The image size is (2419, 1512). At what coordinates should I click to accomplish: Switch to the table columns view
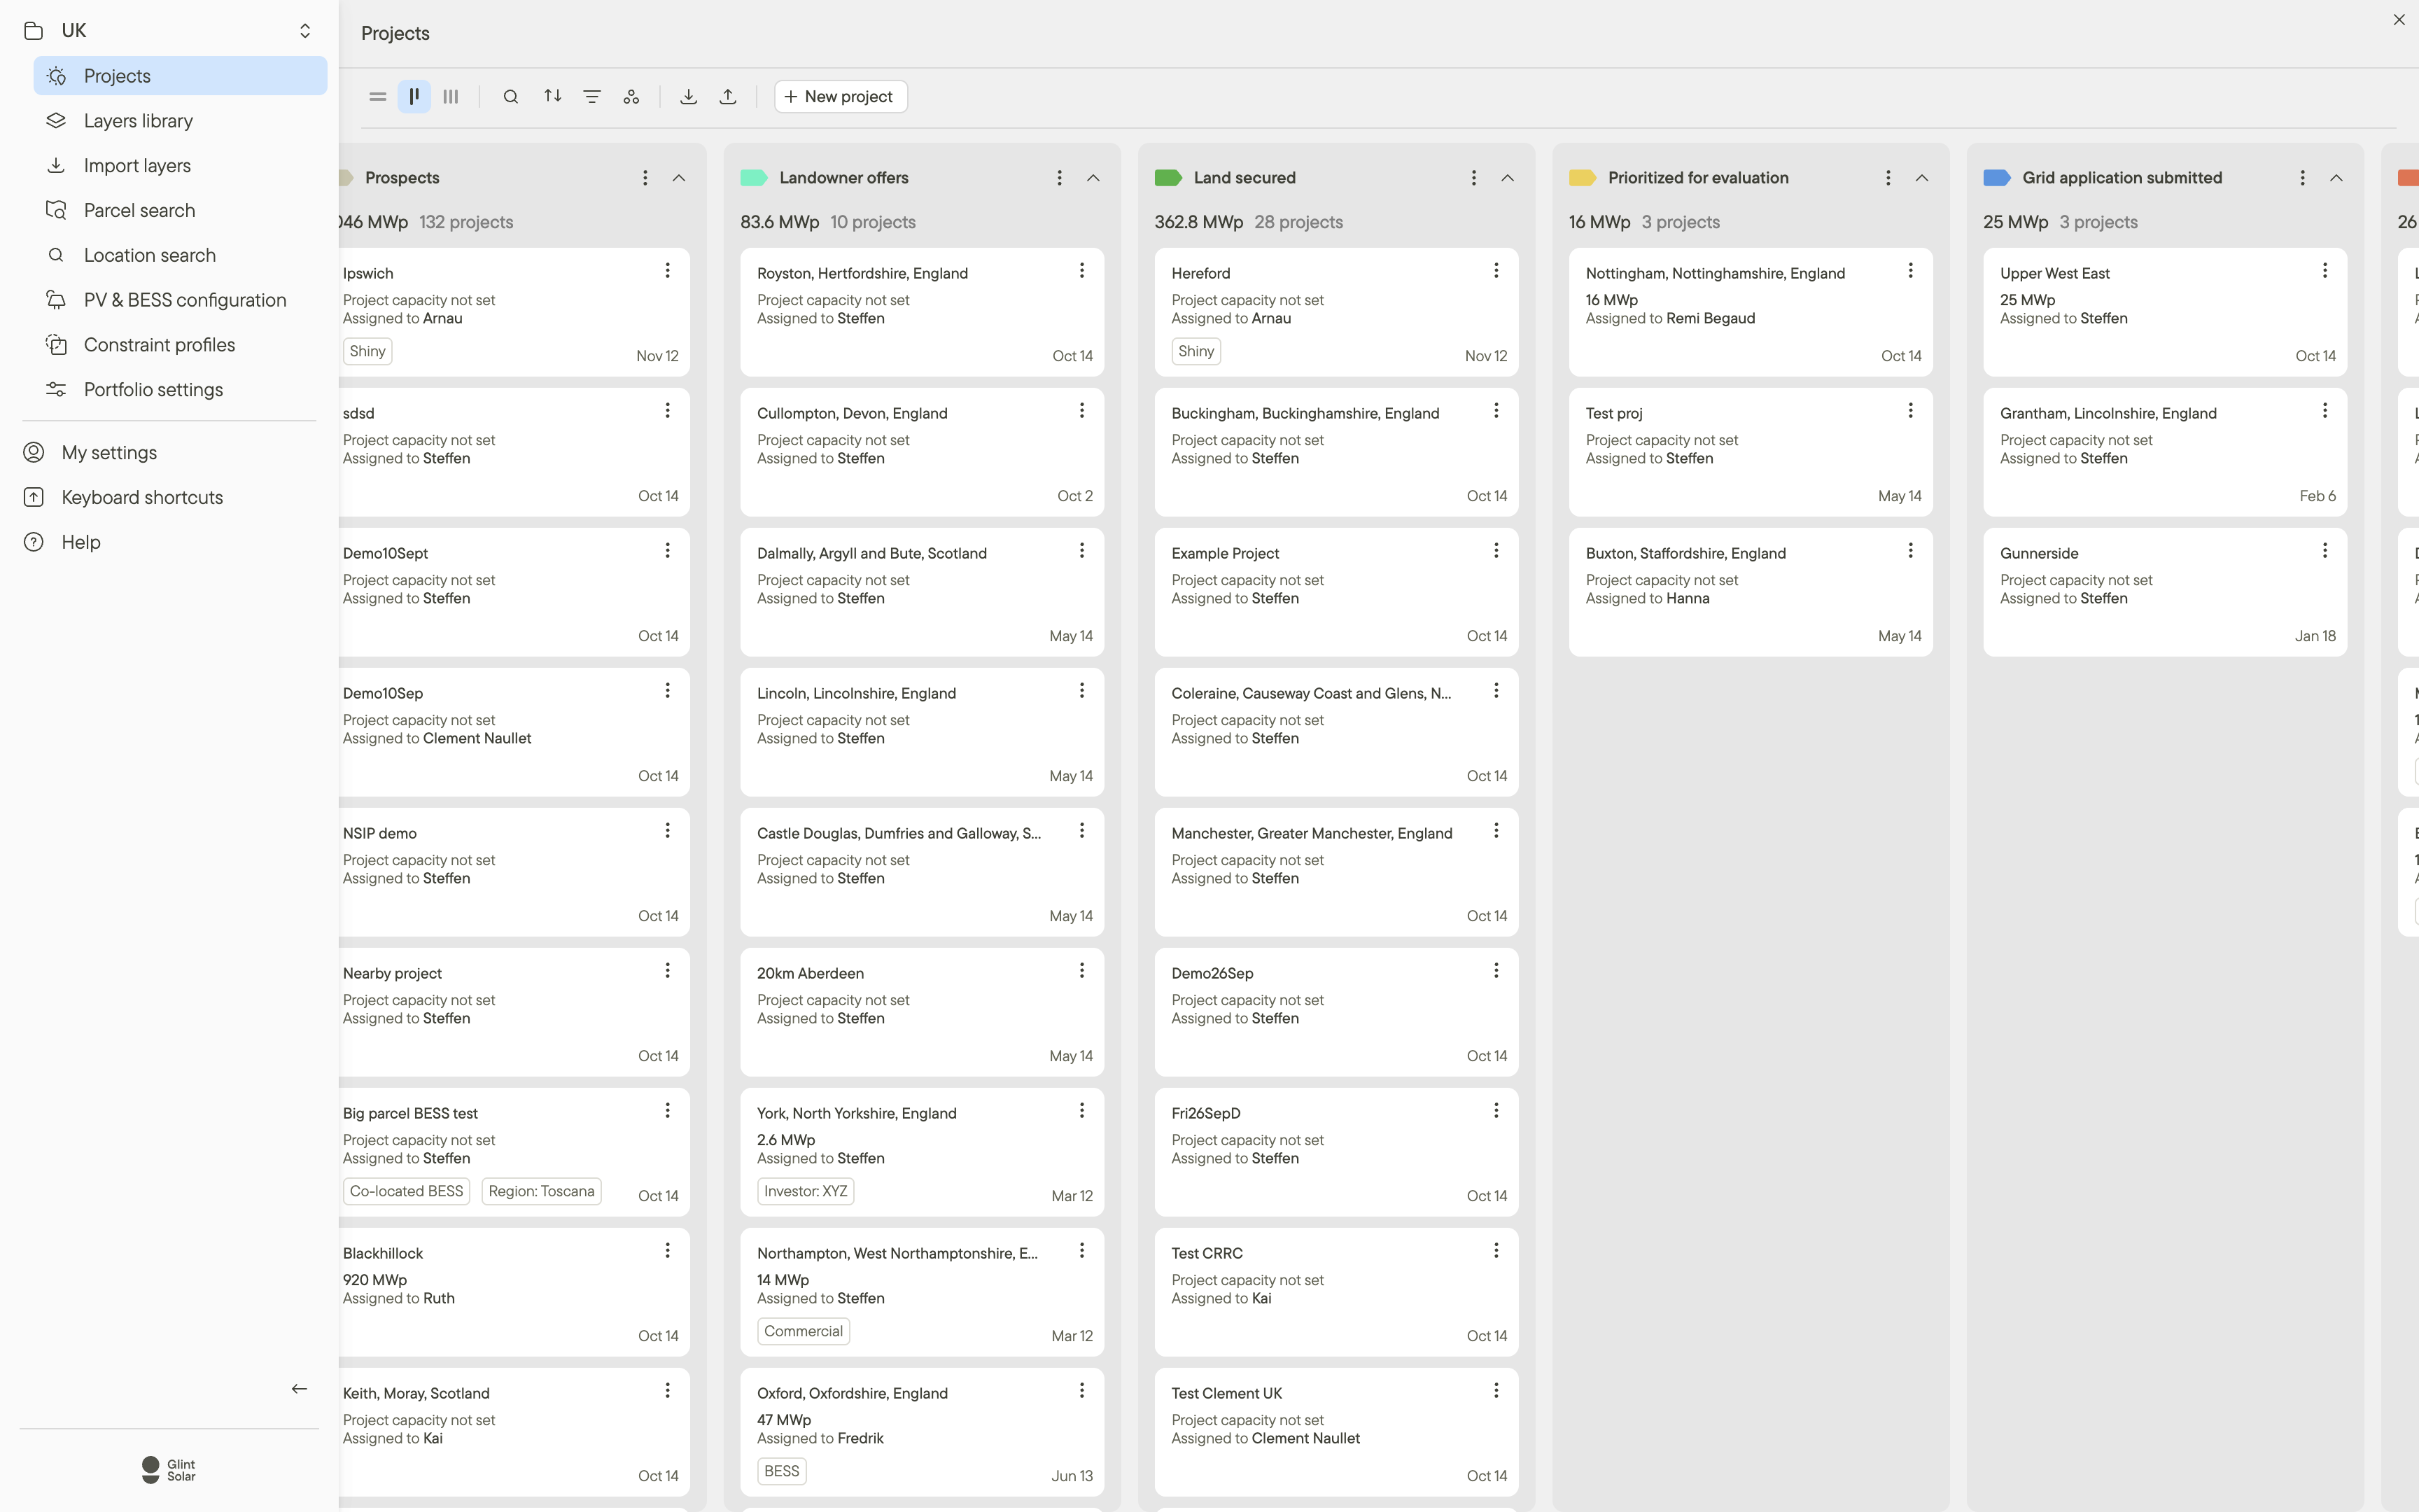pos(451,97)
